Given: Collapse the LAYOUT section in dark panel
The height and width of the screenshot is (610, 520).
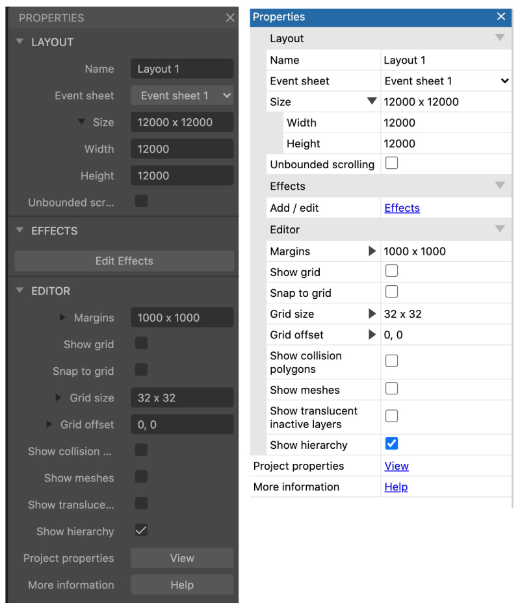Looking at the screenshot, I should pyautogui.click(x=20, y=41).
